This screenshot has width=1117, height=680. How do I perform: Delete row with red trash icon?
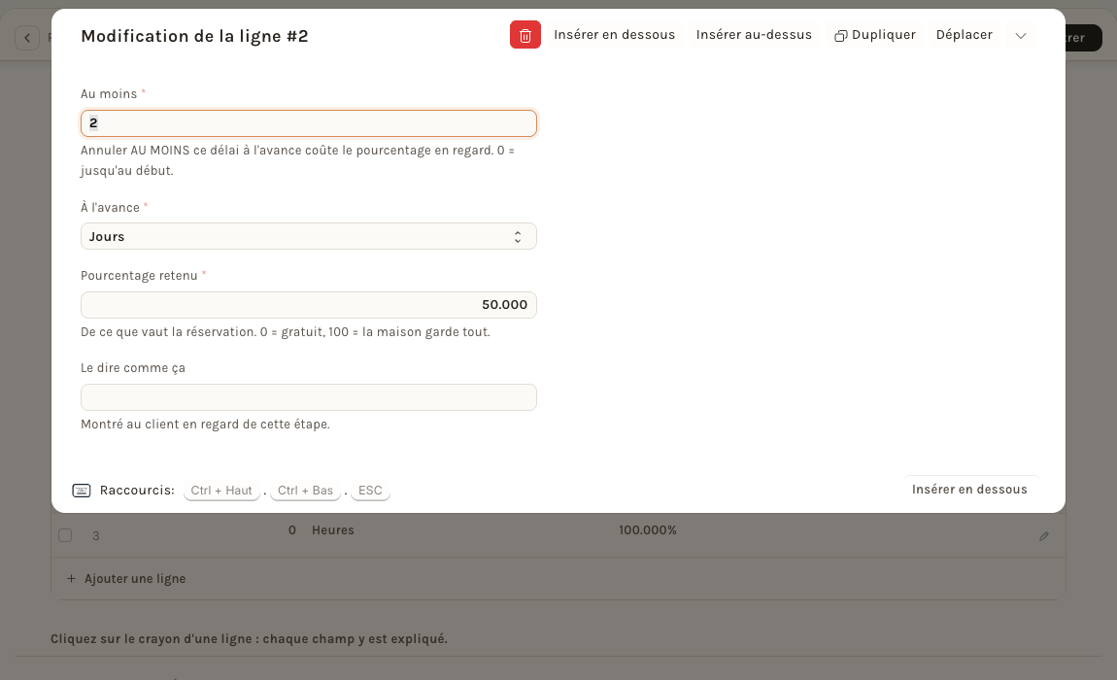coord(525,35)
